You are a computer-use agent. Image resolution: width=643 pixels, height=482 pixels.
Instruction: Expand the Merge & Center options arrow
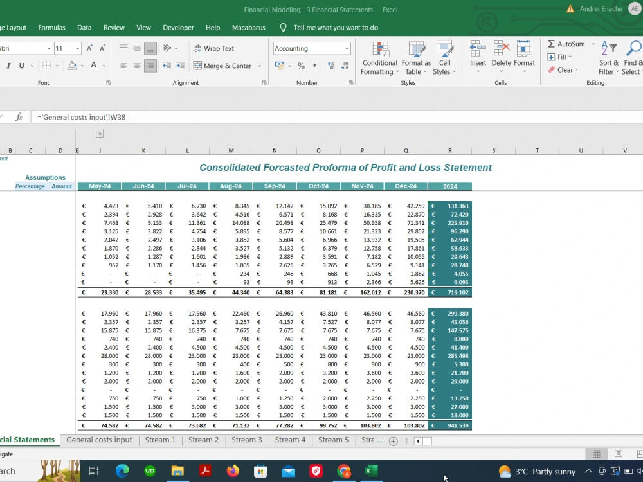(260, 65)
